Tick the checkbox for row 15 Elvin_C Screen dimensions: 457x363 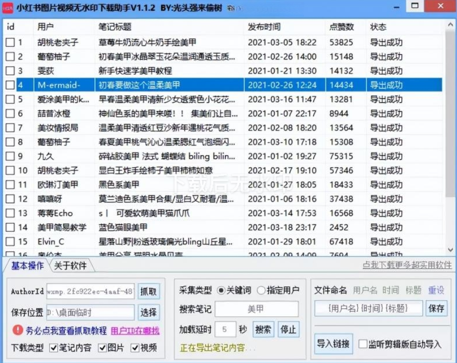pyautogui.click(x=10, y=242)
